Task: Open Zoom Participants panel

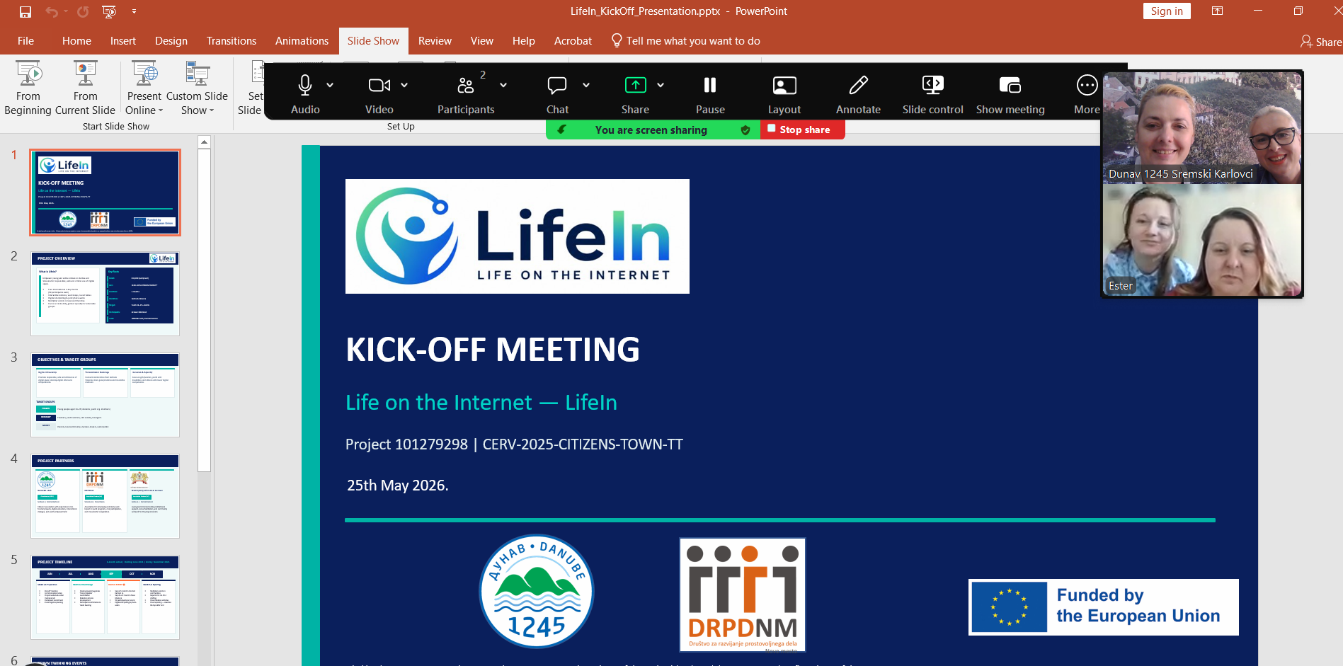Action: point(466,94)
